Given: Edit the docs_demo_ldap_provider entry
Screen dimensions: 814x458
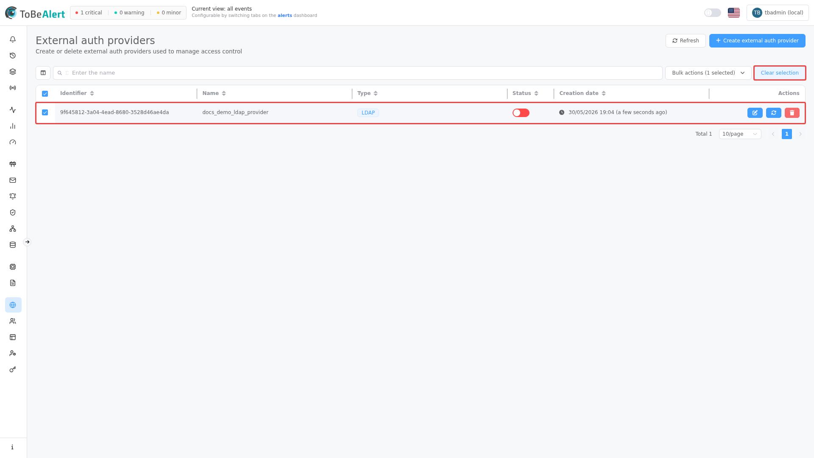Looking at the screenshot, I should pyautogui.click(x=755, y=113).
